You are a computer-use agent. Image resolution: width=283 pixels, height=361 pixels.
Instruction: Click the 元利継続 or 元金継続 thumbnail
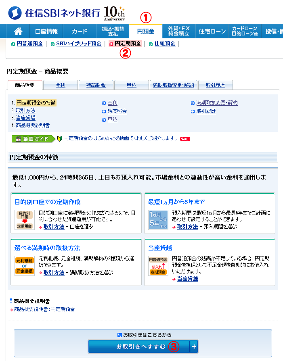[x=25, y=266]
